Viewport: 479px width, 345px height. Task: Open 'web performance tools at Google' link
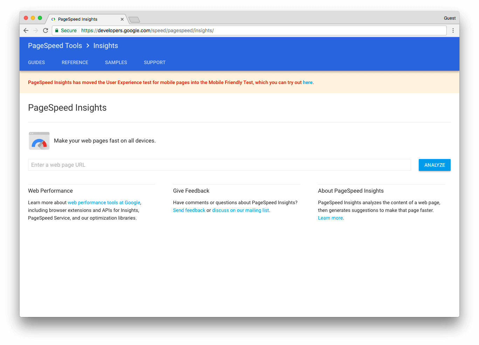click(104, 202)
